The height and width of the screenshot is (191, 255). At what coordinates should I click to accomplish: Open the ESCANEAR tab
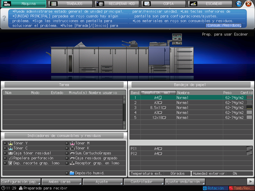210,3
